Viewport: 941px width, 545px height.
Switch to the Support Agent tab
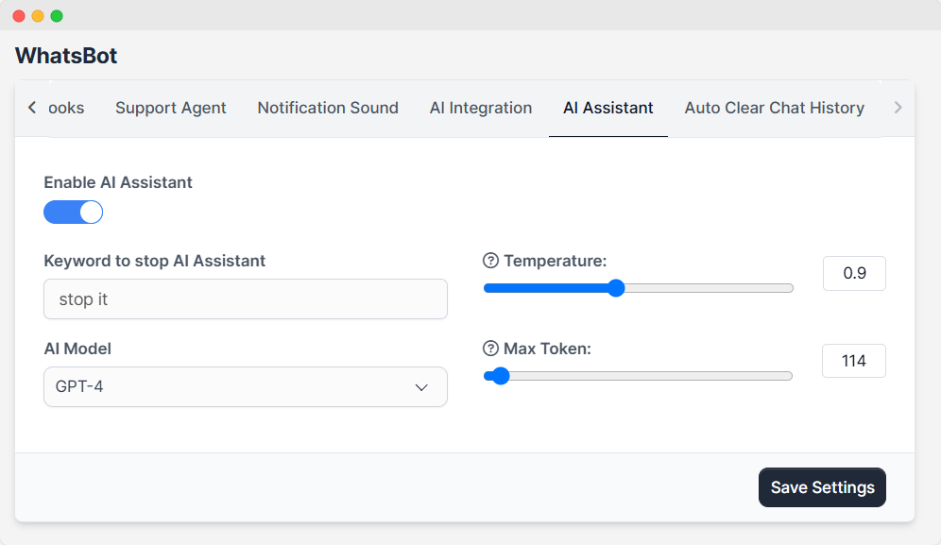170,108
